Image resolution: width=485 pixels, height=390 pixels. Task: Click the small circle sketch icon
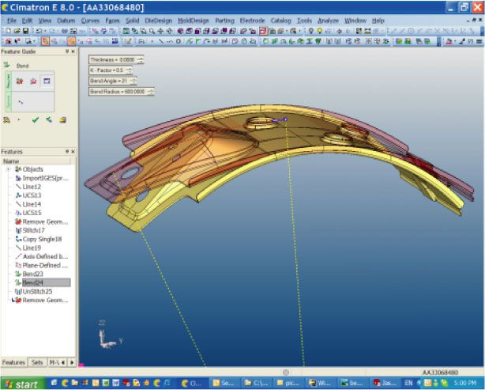(179, 41)
